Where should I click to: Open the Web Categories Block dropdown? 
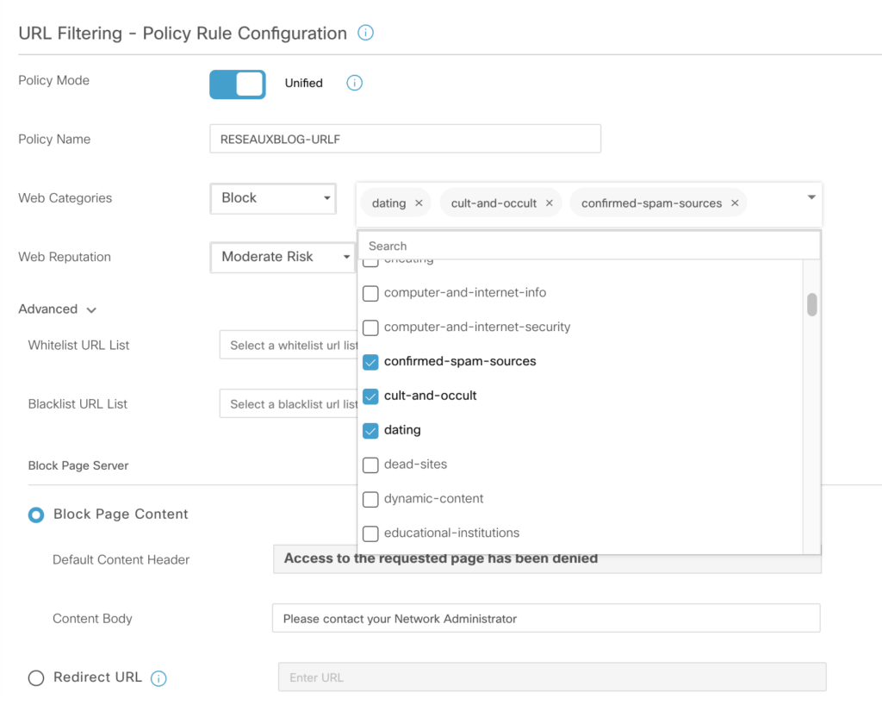(x=273, y=198)
